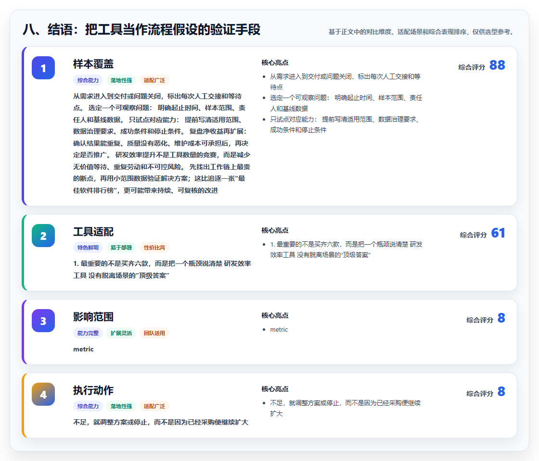Select the 特色鲜明 tag
Viewport: 539px width, 461px height.
coord(88,248)
